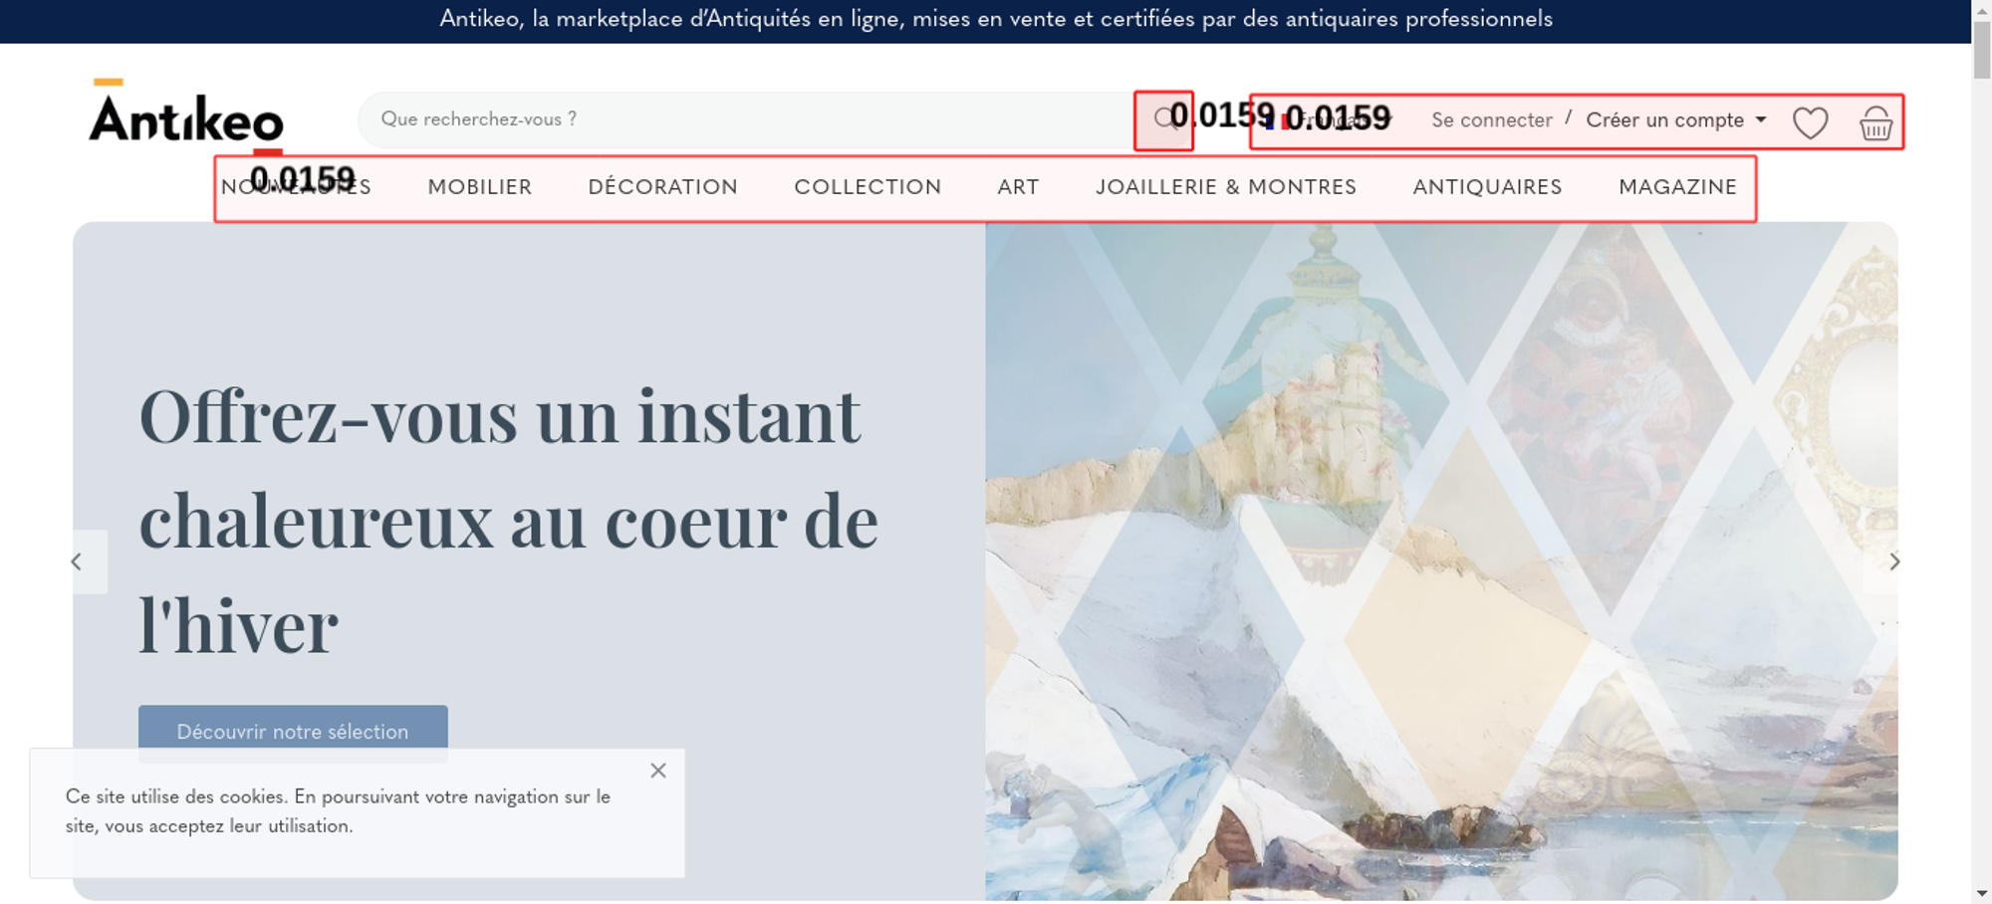The width and height of the screenshot is (1992, 904).
Task: Open the shopping basket icon
Action: click(x=1875, y=122)
